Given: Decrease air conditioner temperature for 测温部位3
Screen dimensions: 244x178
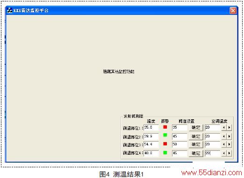Looking at the screenshot, I should [224, 144].
